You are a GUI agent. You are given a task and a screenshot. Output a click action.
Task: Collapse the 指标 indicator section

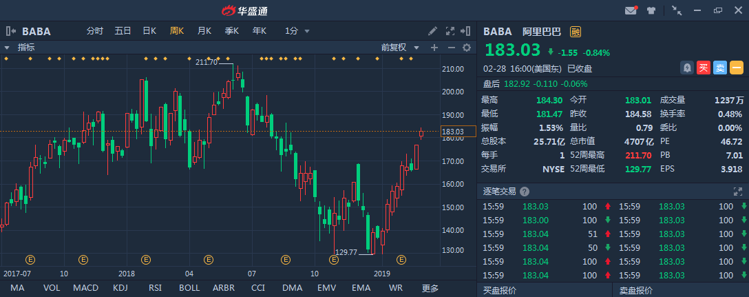pos(7,48)
